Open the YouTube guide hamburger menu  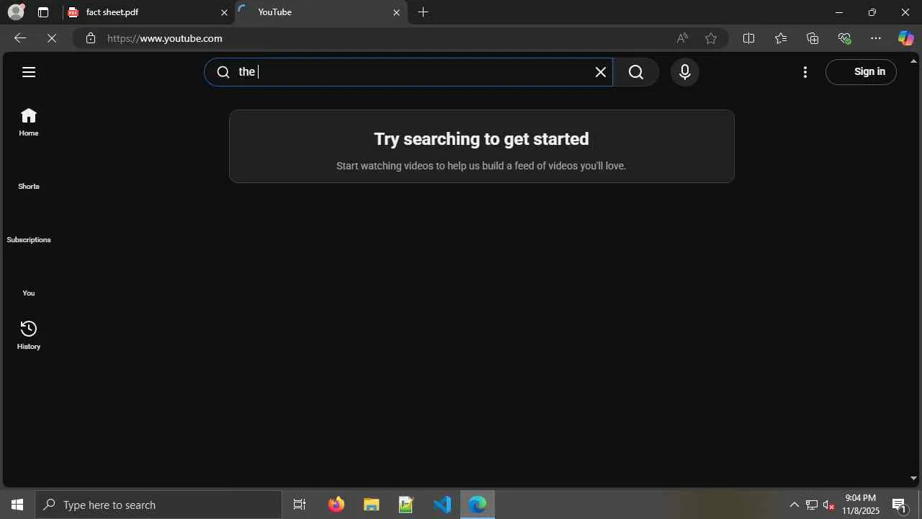[29, 72]
